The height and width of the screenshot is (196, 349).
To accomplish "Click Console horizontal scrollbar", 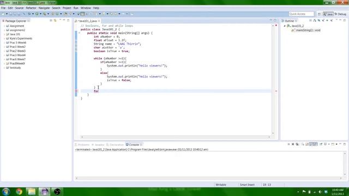I will coord(209,178).
